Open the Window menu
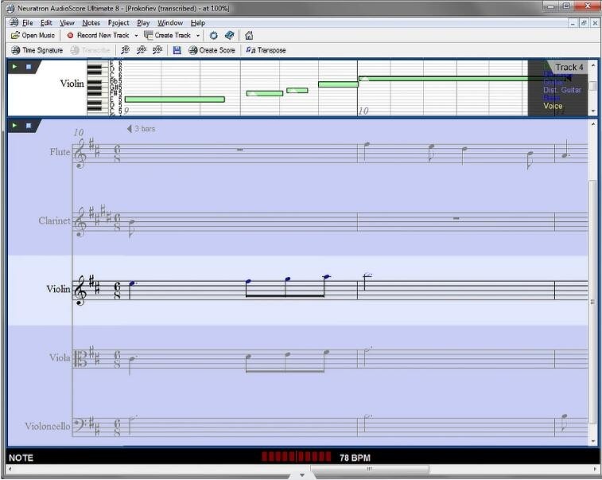 tap(170, 23)
